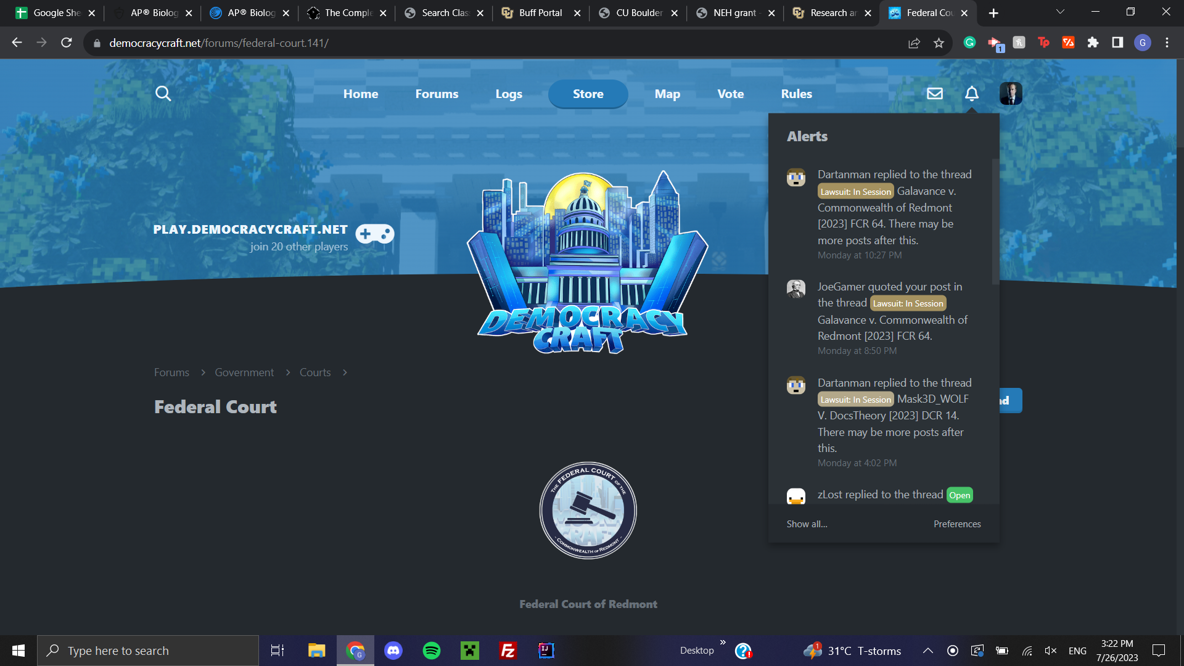The width and height of the screenshot is (1184, 666).
Task: Click the PLAY.DEMOCRACYCRAFT.NET server address
Action: pyautogui.click(x=250, y=229)
